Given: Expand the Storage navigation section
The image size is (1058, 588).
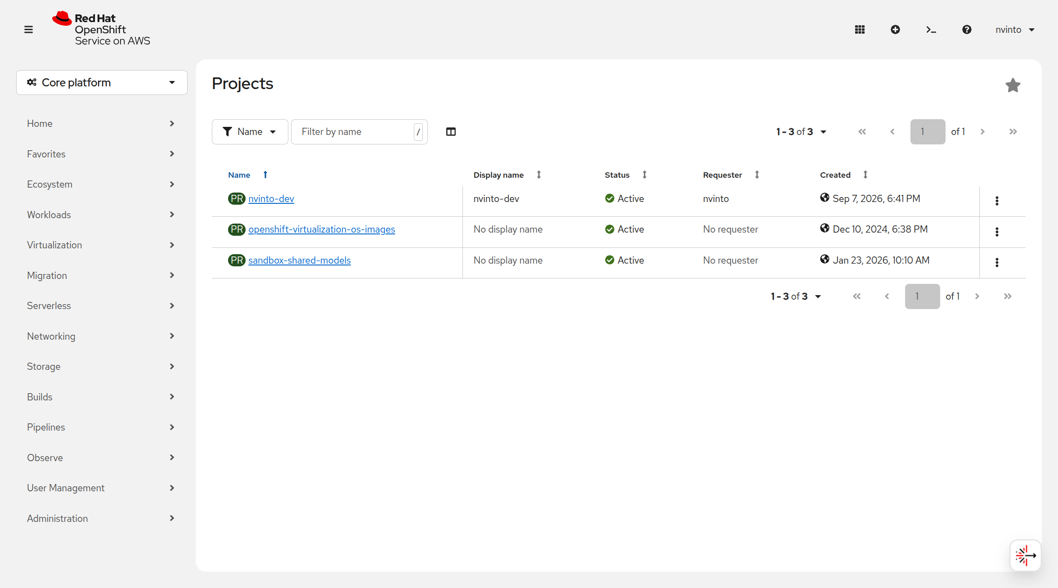Looking at the screenshot, I should point(101,367).
